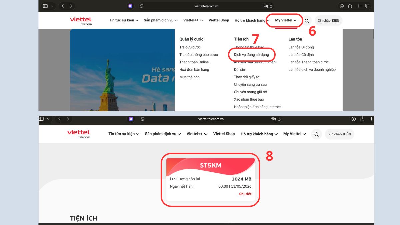Open Xác nhận thuê bao link
Viewport: 400px width, 225px height.
(x=249, y=99)
